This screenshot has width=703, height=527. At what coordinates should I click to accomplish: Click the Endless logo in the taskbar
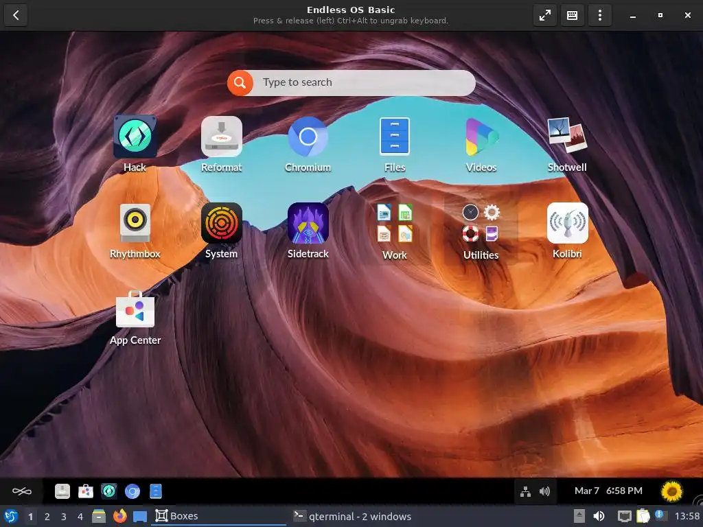[x=21, y=491]
